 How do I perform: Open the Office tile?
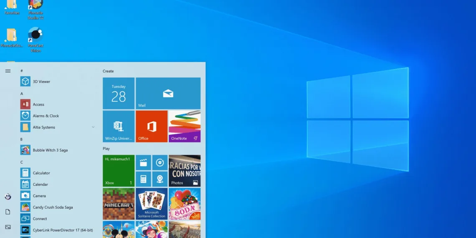coord(152,126)
